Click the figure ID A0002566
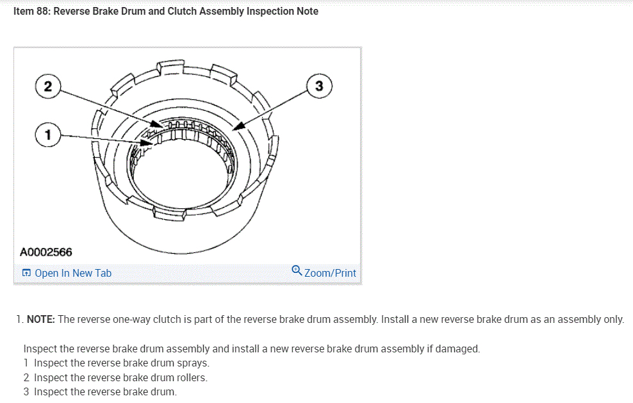633x403 pixels. (46, 252)
